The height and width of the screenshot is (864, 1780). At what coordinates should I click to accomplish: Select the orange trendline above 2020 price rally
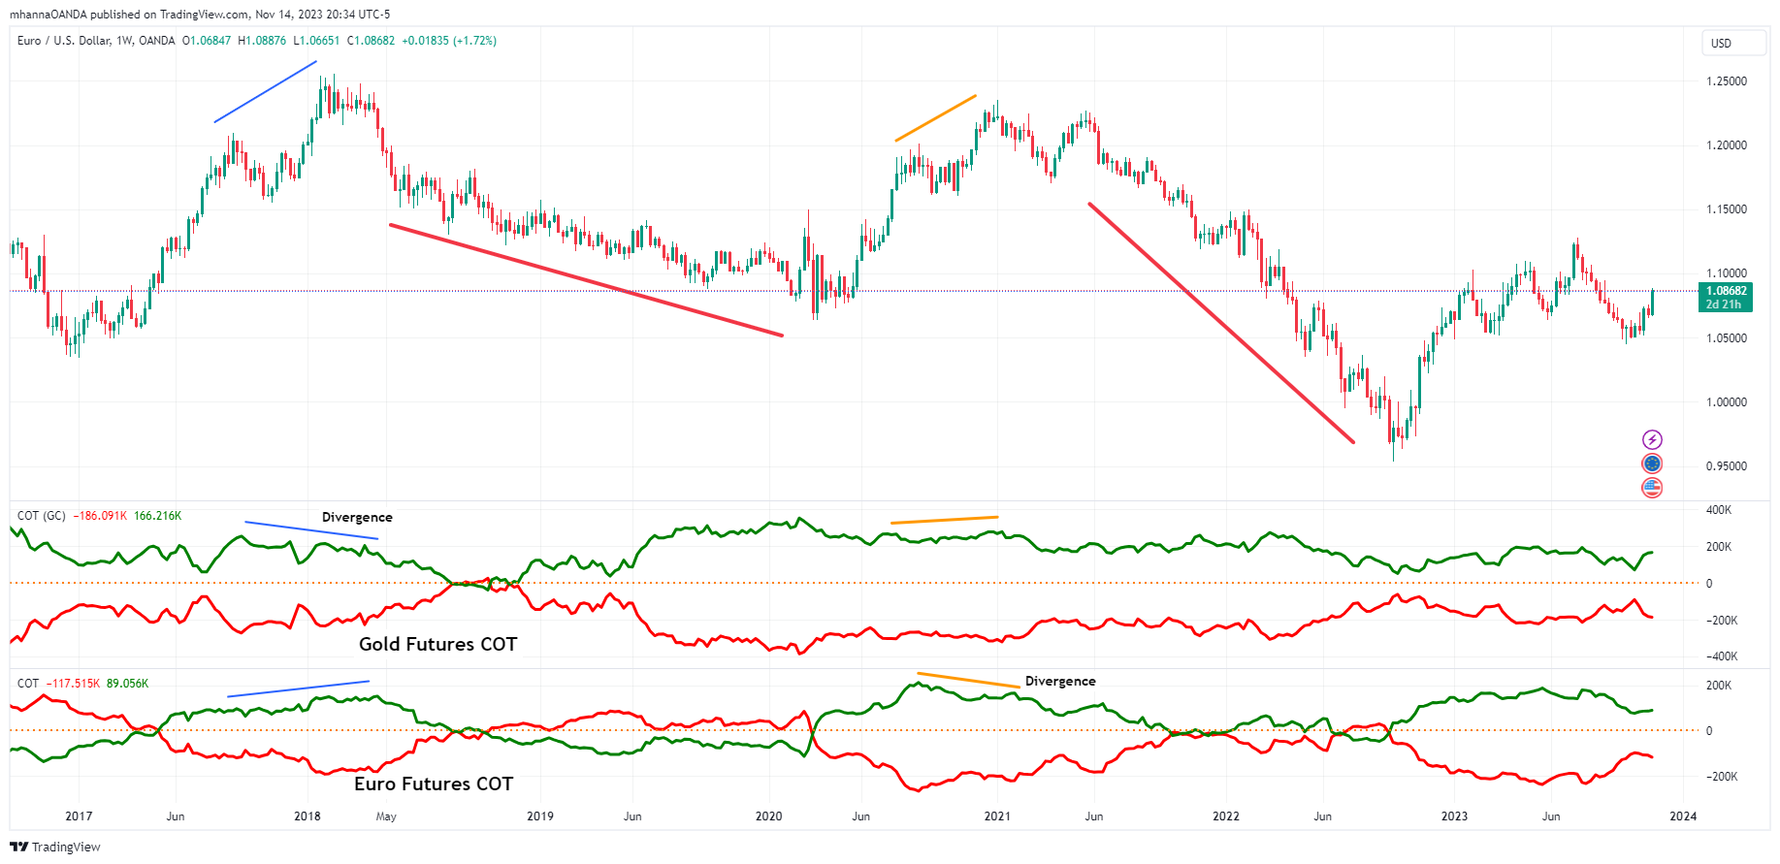pyautogui.click(x=935, y=118)
